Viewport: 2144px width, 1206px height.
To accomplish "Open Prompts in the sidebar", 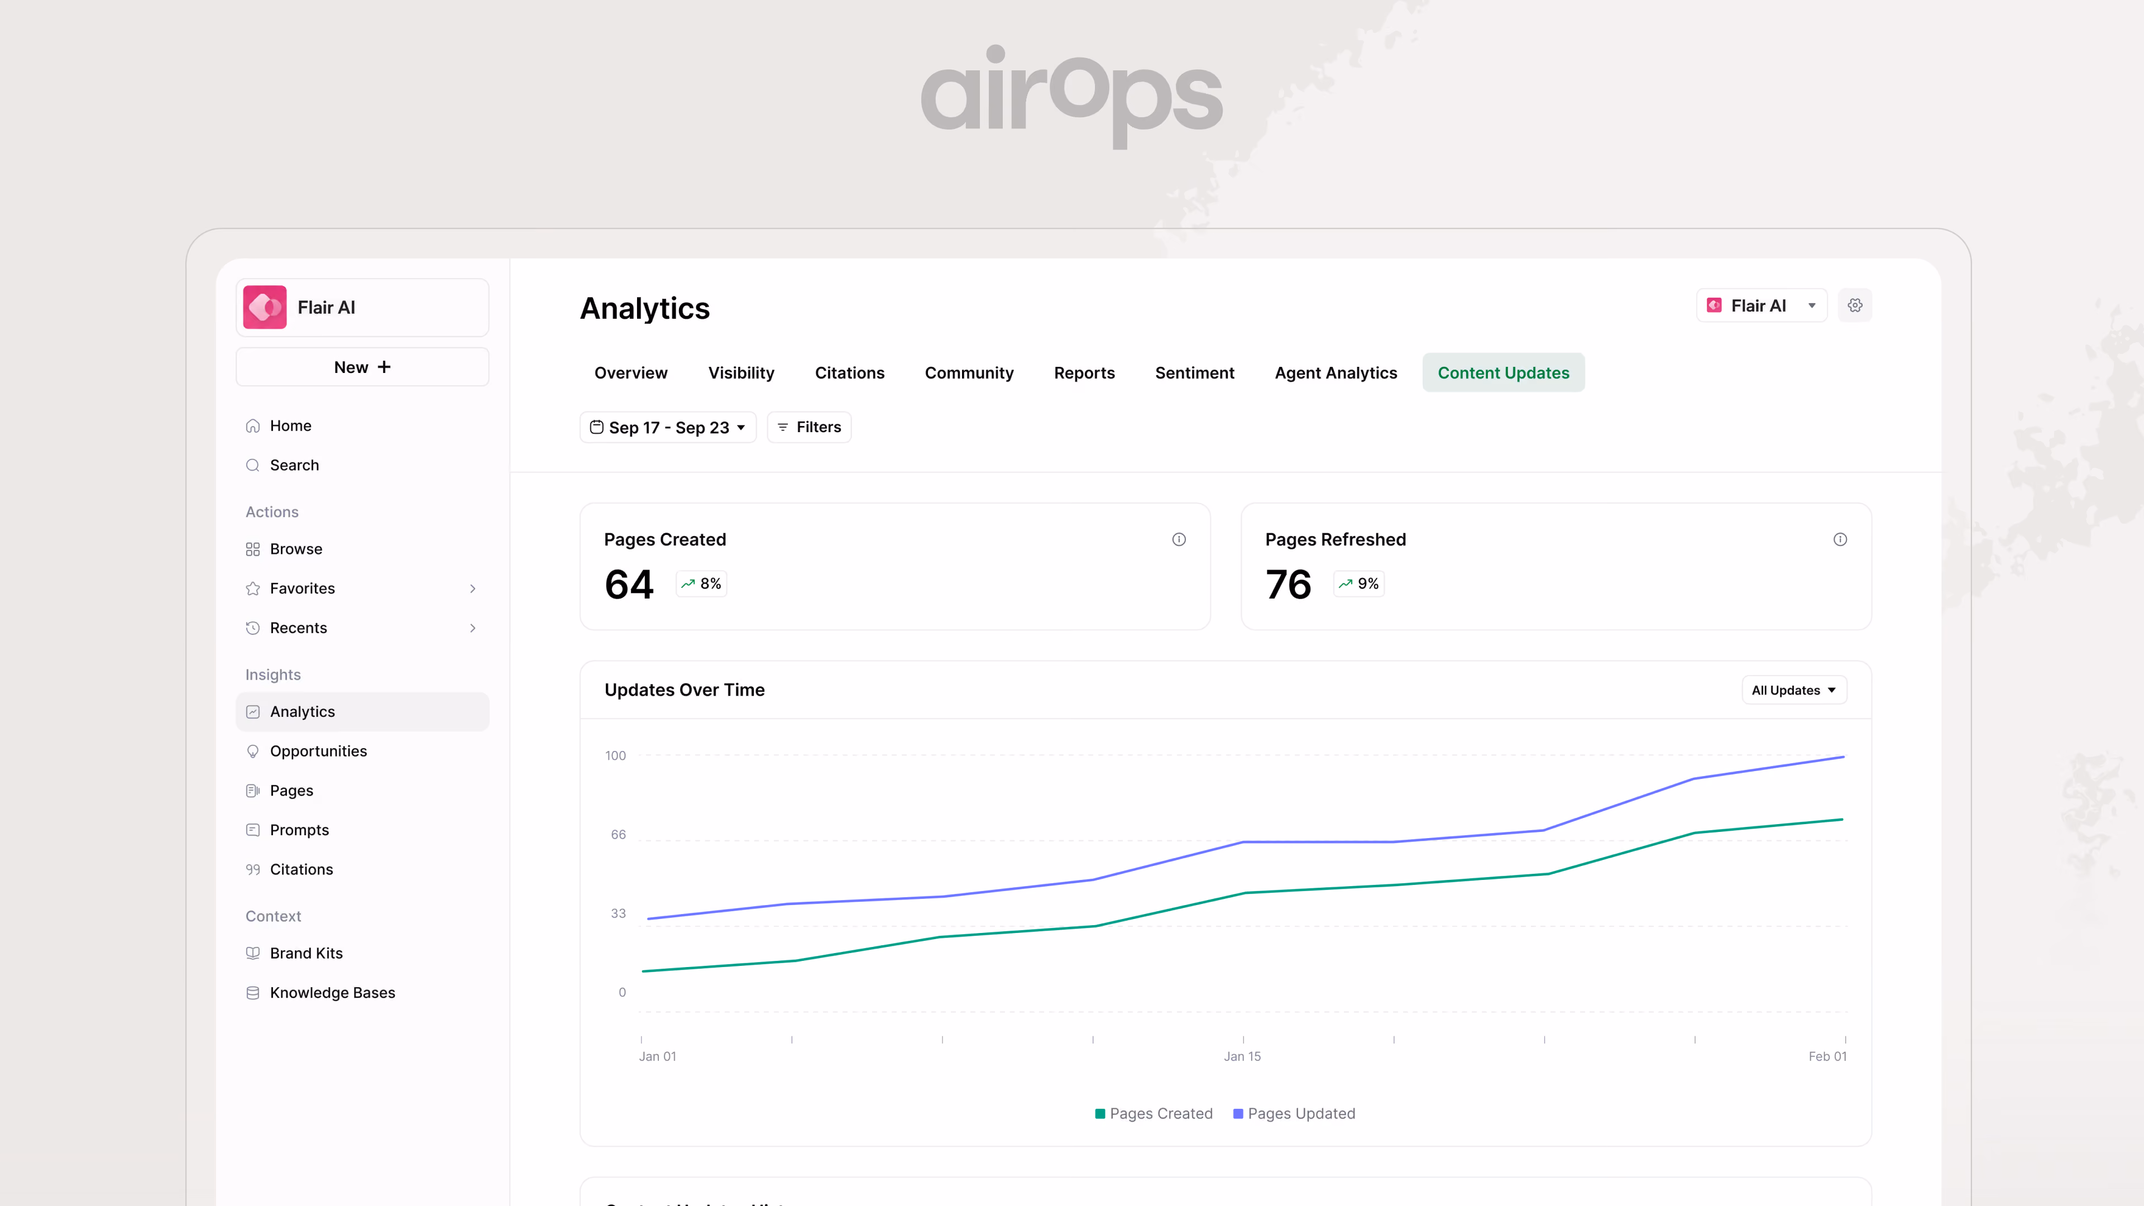I will click(362, 830).
